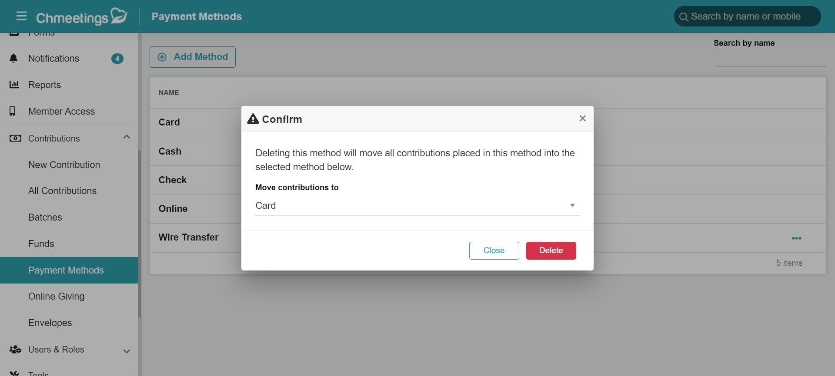Open the hamburger navigation menu
This screenshot has height=376, width=835.
pos(21,16)
